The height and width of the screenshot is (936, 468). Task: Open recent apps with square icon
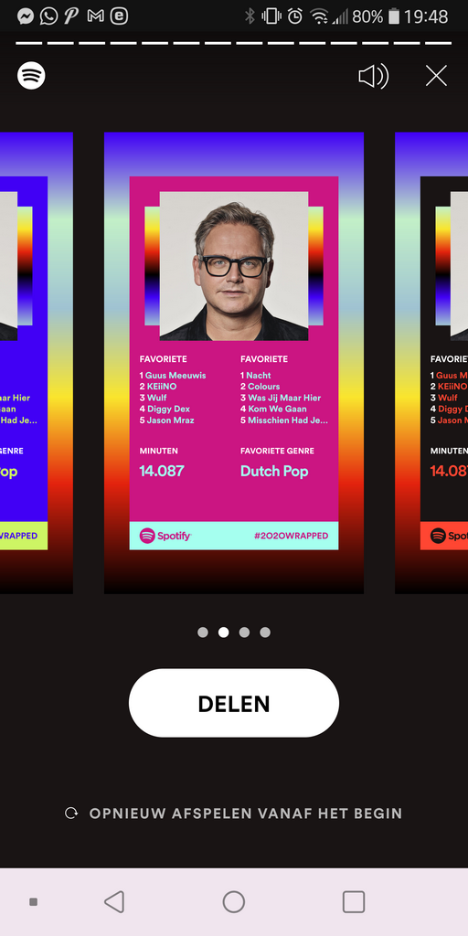354,902
